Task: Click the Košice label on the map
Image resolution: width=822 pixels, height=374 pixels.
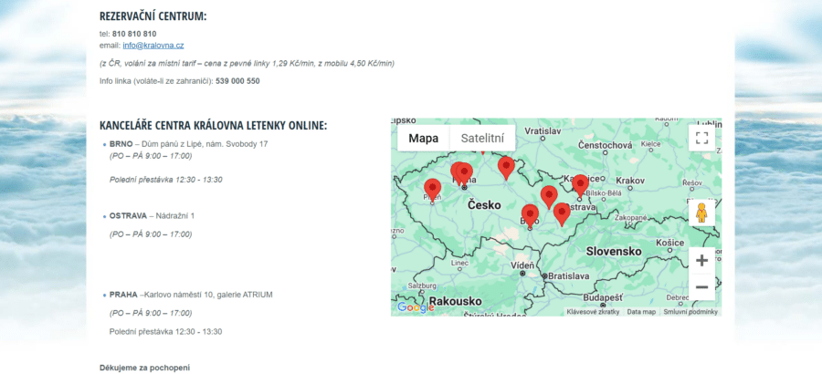Action: tap(670, 243)
